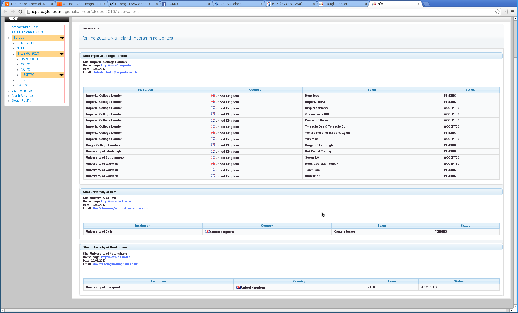Open the Asia Regionals 2013 link
Screen dimensions: 518x313
[27, 32]
